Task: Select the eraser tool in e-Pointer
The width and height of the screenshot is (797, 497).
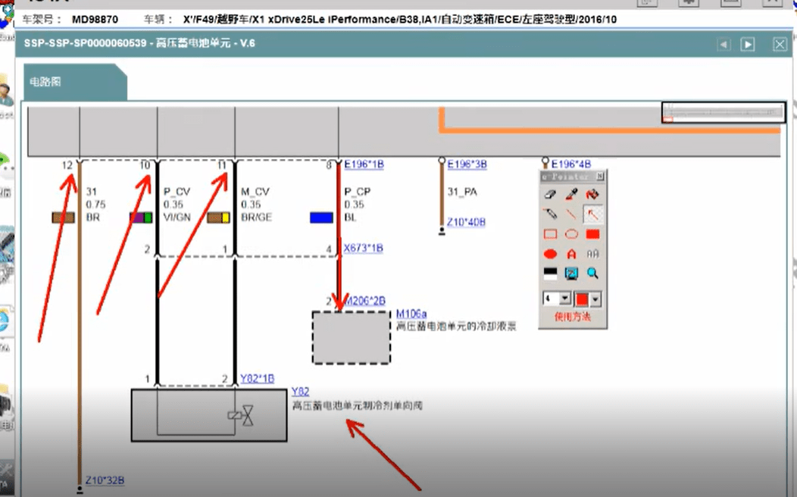Action: tap(551, 195)
